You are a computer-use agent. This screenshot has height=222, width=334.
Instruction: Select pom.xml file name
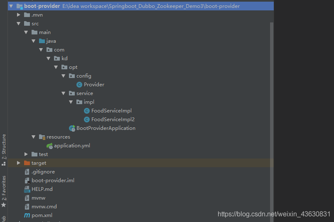point(42,215)
